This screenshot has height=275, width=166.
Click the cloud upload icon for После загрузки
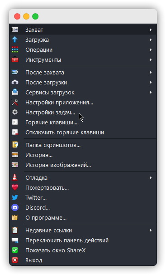pos(15,82)
